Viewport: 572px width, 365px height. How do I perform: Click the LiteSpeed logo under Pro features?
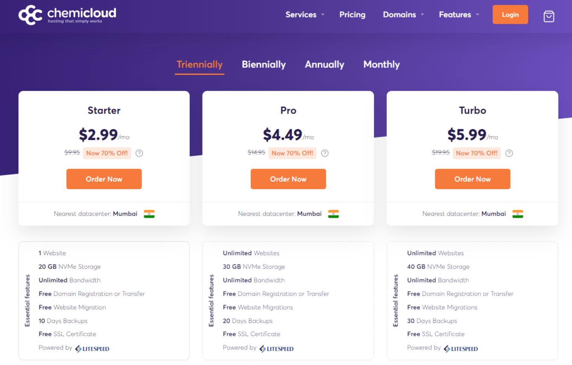(276, 348)
